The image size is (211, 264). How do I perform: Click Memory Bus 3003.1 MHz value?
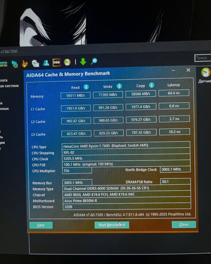click(x=77, y=182)
